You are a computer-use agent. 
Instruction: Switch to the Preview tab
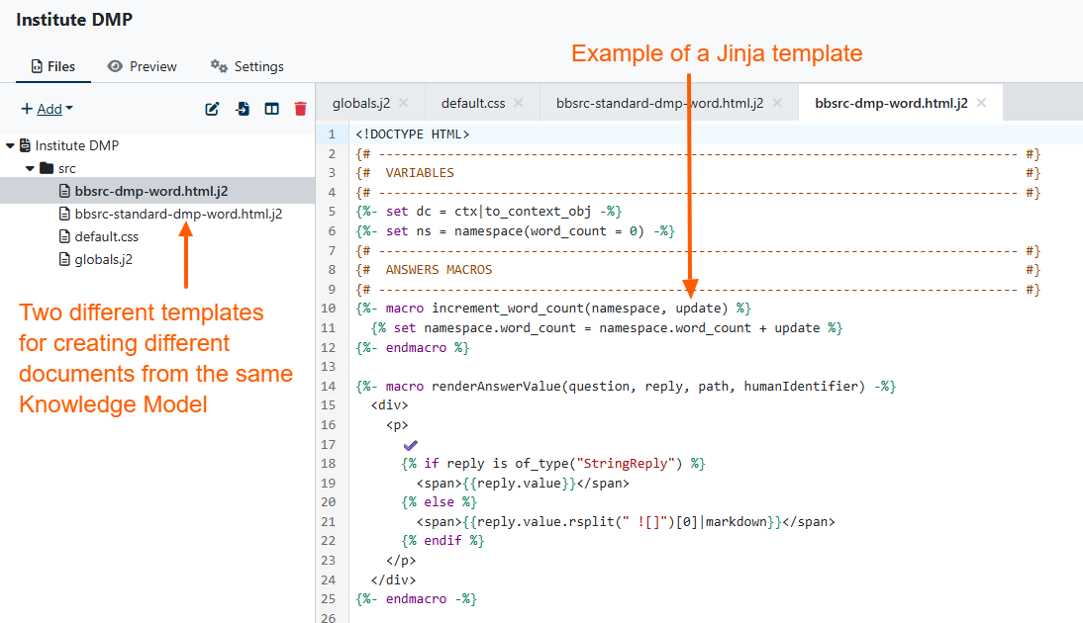click(x=143, y=66)
